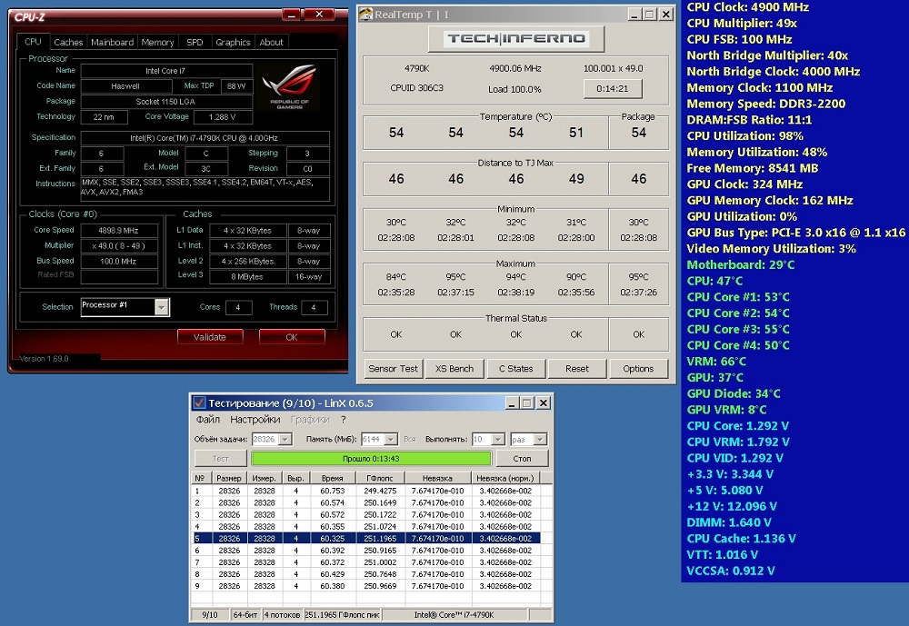The image size is (909, 626).
Task: Select result row 5 with 251.1965 GFlops
Action: click(x=366, y=539)
